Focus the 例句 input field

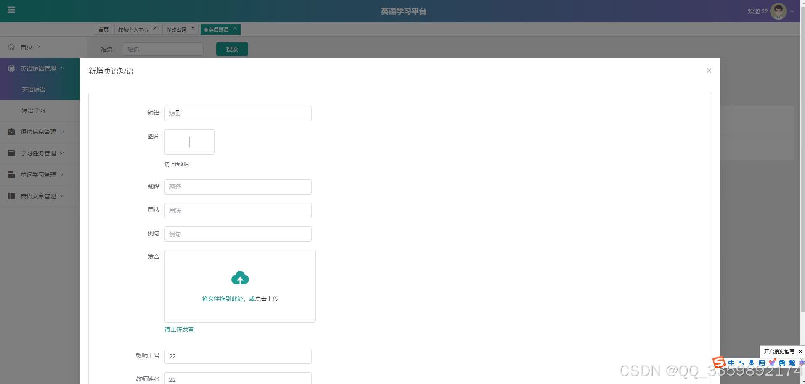click(x=238, y=234)
